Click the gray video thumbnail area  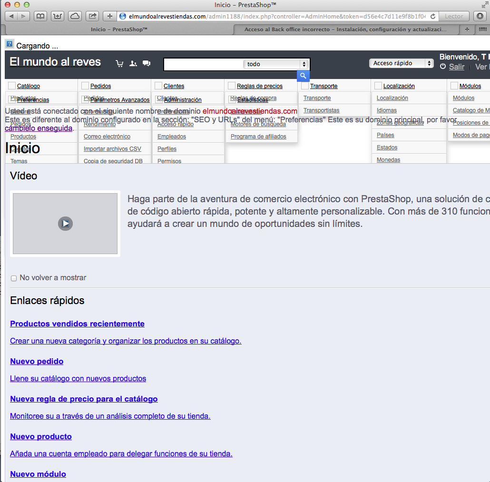[x=65, y=224]
